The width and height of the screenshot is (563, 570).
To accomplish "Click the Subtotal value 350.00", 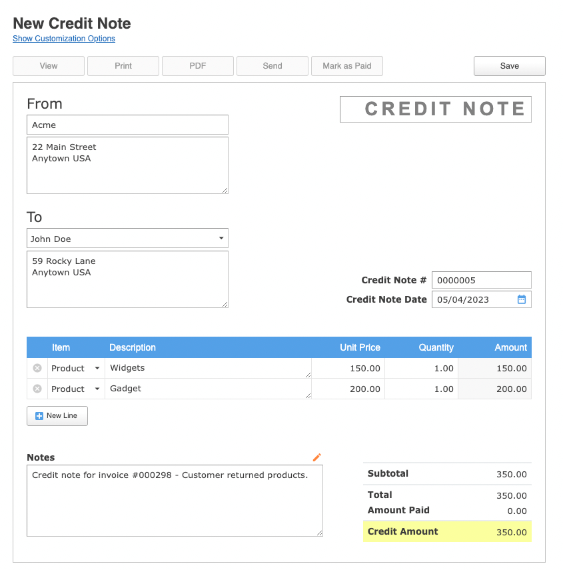I will click(512, 474).
